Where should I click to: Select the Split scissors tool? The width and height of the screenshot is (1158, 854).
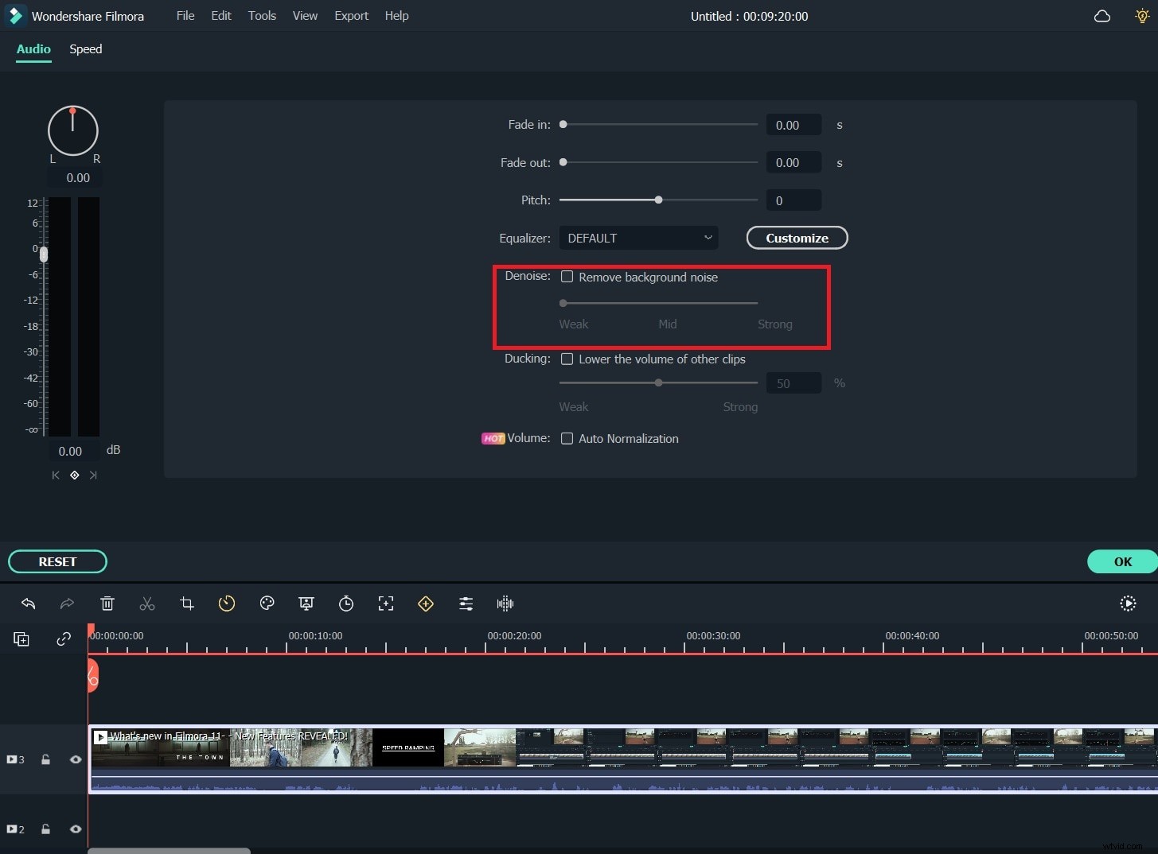(146, 604)
